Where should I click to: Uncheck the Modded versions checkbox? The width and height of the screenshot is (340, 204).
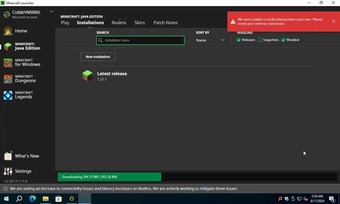283,40
